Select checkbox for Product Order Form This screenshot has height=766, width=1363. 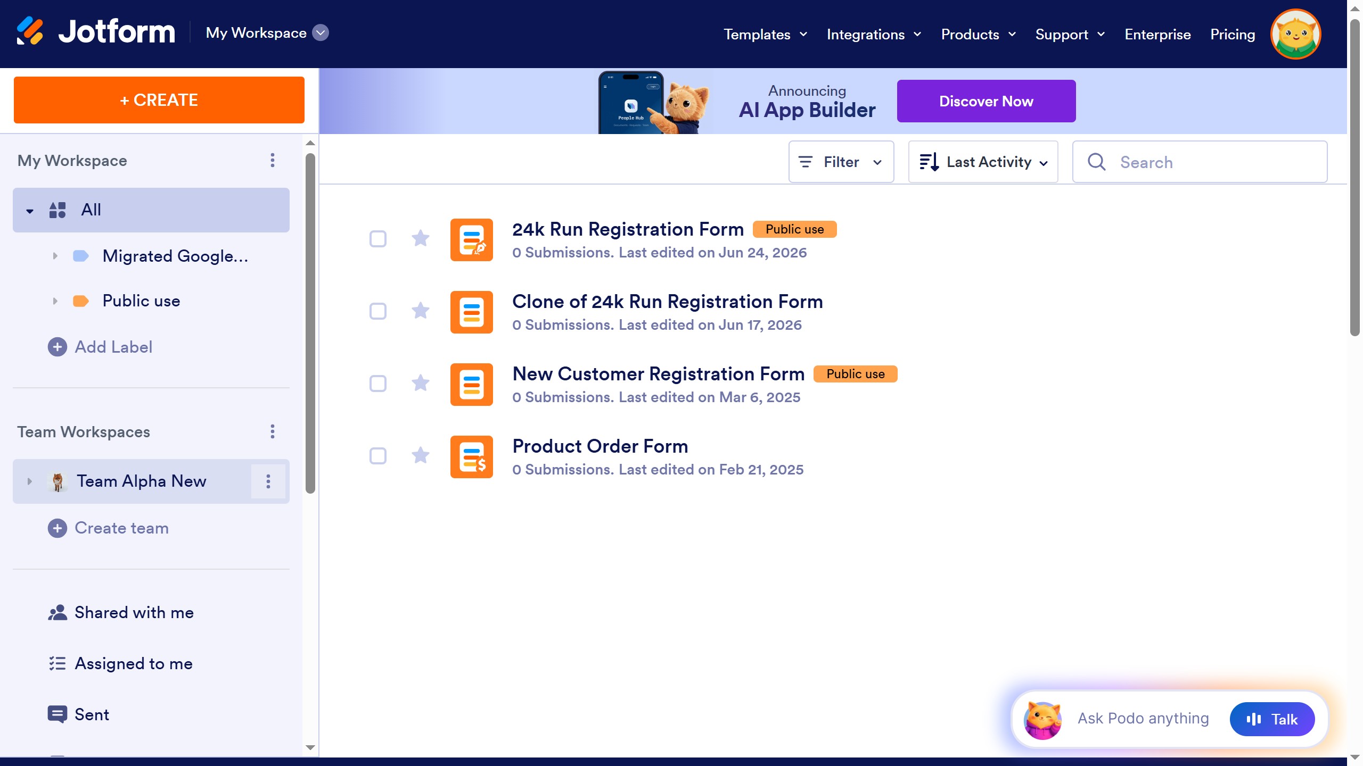(378, 456)
